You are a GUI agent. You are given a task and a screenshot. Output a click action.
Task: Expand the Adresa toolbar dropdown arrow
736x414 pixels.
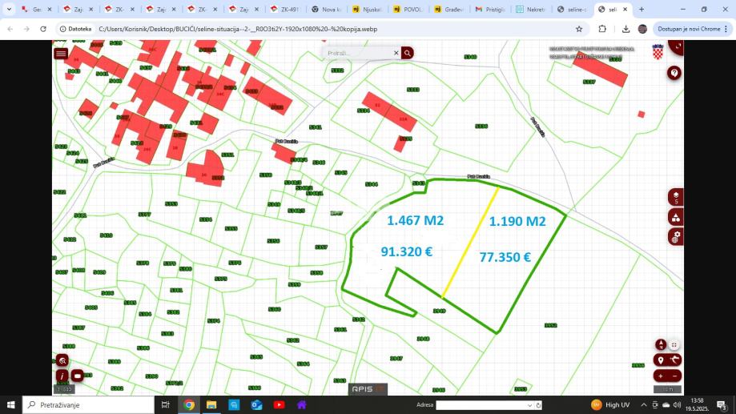[x=530, y=405]
